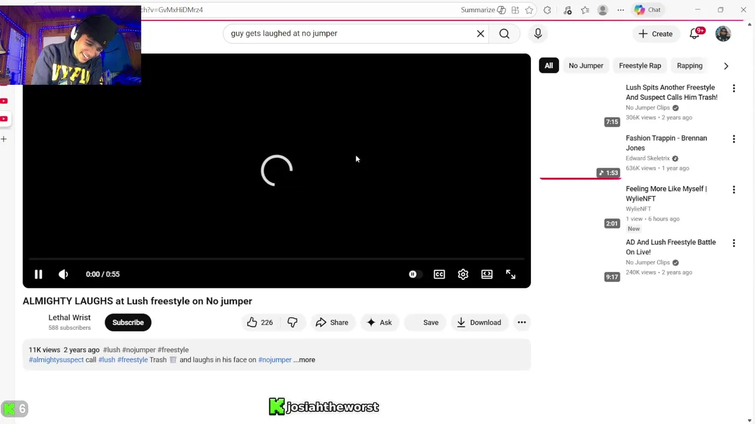755x424 pixels.
Task: Enter fullscreen mode
Action: pyautogui.click(x=511, y=274)
